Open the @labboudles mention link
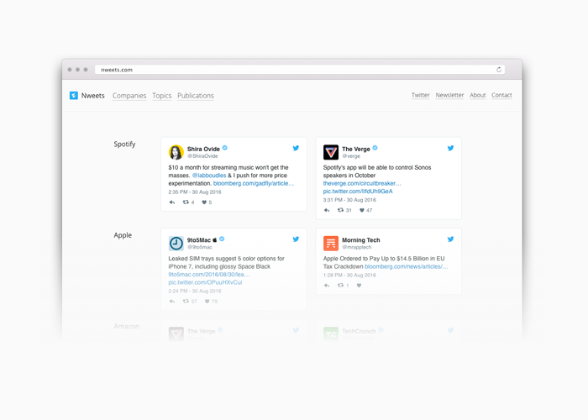This screenshot has width=588, height=420. coord(209,176)
